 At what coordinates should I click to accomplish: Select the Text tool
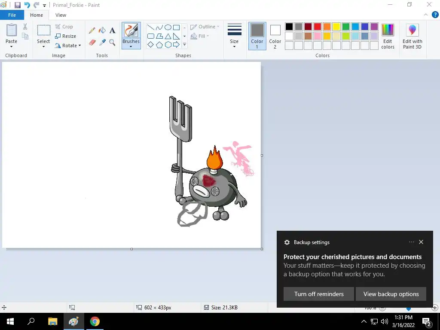click(112, 31)
